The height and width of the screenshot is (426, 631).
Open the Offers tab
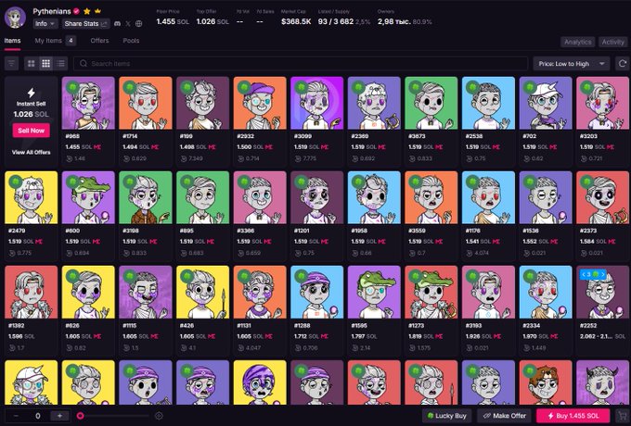(99, 41)
